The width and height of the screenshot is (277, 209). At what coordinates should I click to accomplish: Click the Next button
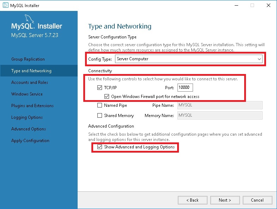click(x=225, y=200)
